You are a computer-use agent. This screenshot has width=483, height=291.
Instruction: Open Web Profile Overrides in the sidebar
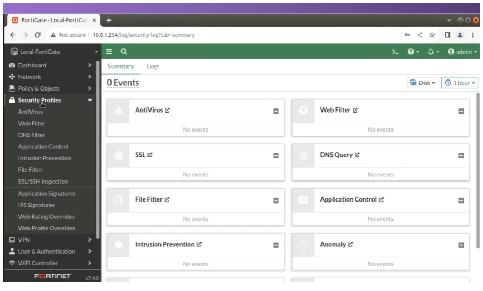46,228
